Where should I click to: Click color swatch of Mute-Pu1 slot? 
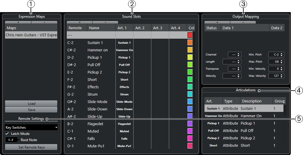coord(190,146)
